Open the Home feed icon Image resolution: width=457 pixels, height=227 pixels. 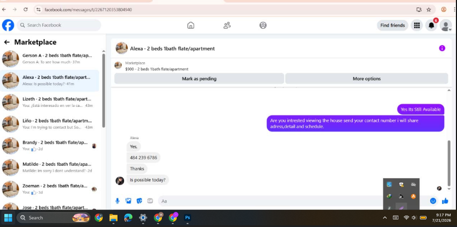[x=191, y=25]
